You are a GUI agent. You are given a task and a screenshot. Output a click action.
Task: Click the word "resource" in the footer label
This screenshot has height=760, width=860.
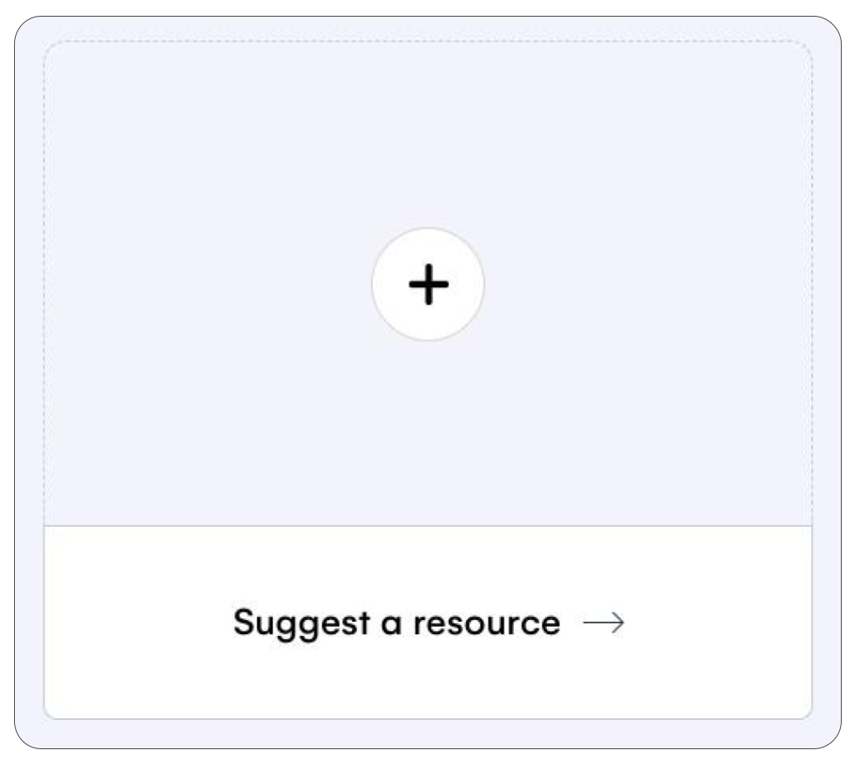(x=487, y=623)
